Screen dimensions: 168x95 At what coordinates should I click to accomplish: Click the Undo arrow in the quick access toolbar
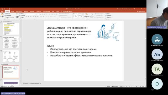(4, 9)
